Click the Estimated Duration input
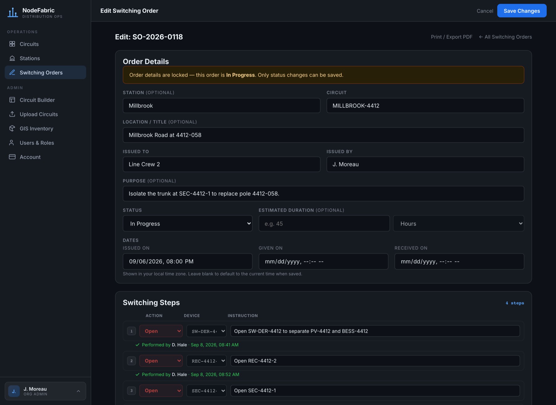This screenshot has height=405, width=556. pos(324,223)
